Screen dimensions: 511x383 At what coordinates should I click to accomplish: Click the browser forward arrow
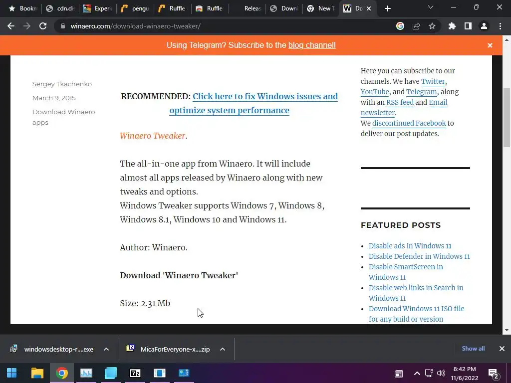point(27,26)
